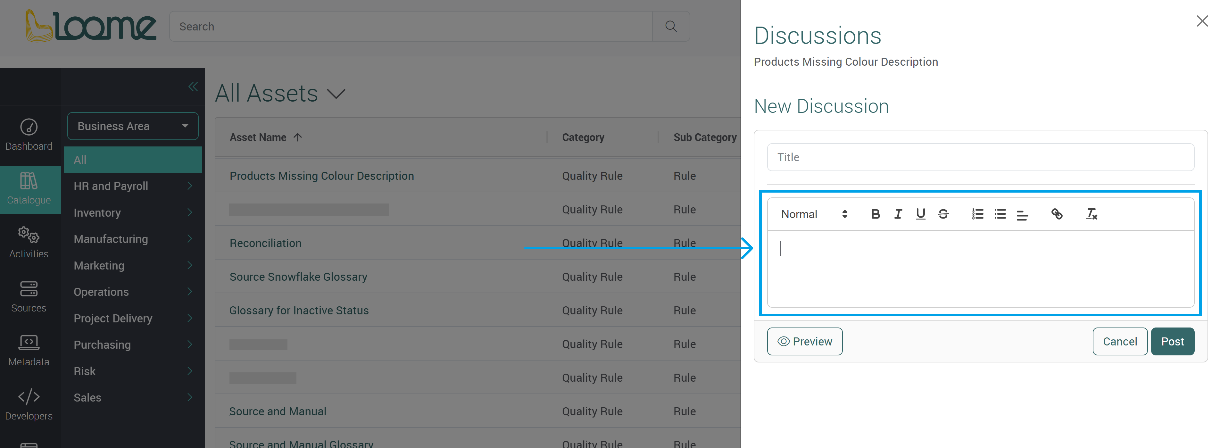Click the discussion Title field

coord(980,157)
